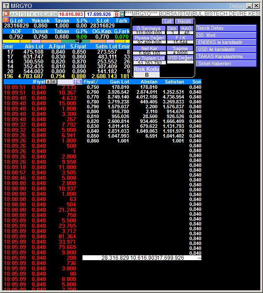
Task: Switch to the Hacim view tab
Action: 184,21
